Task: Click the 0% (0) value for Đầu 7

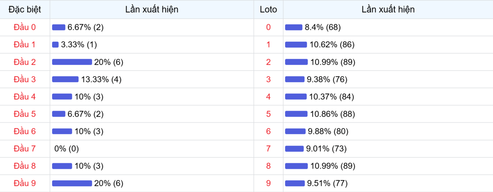Action: 67,148
